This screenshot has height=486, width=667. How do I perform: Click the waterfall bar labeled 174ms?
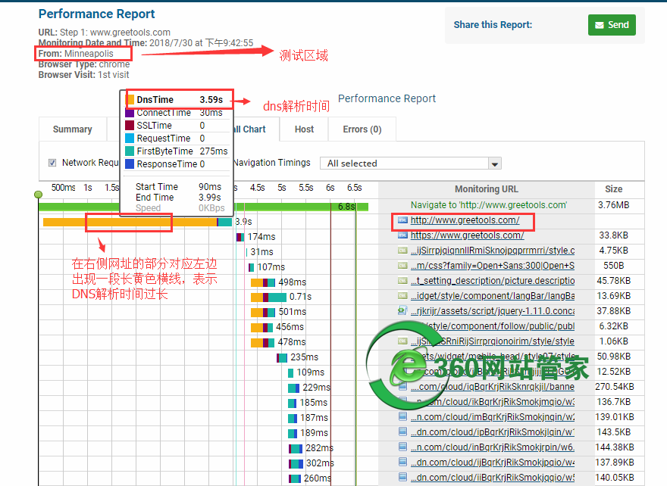point(240,237)
